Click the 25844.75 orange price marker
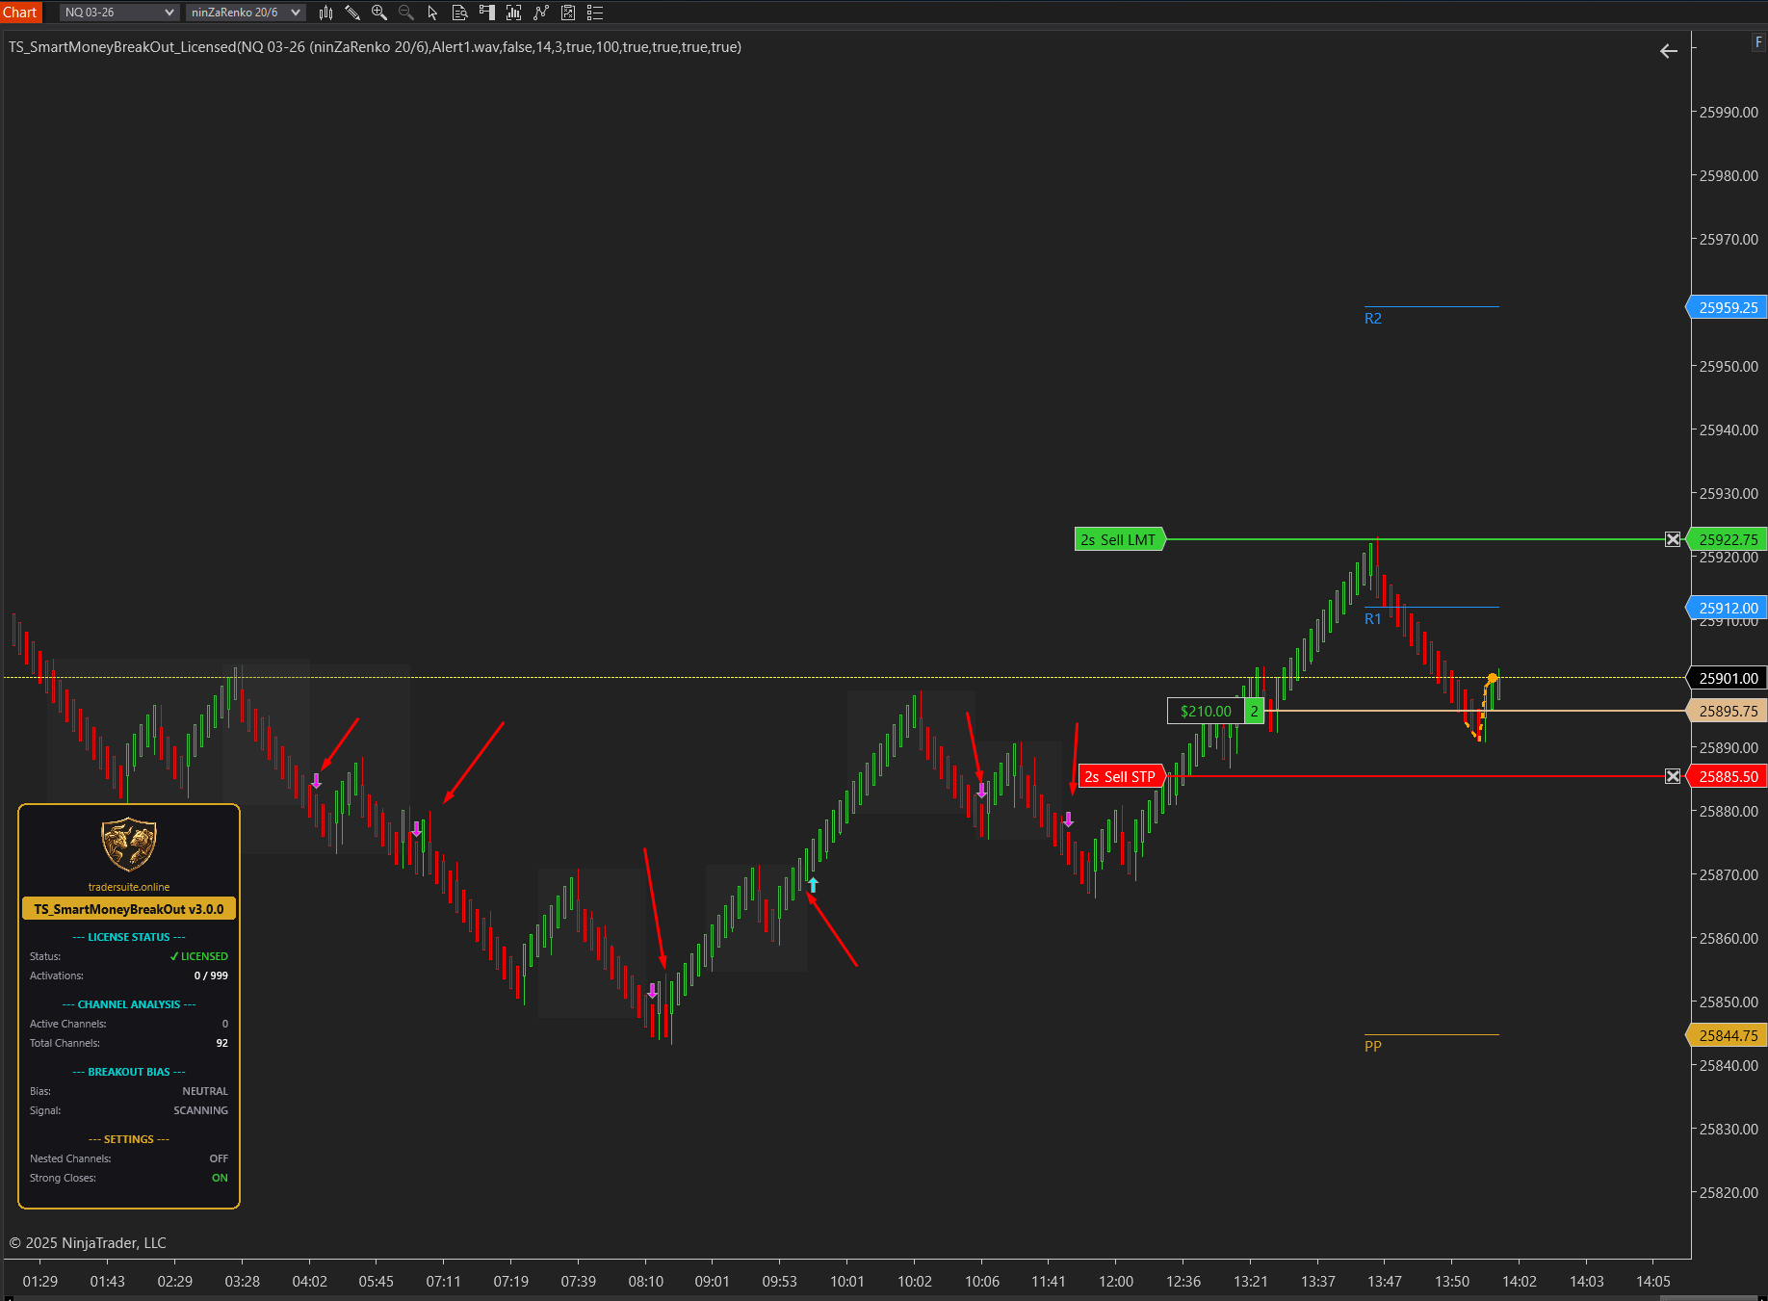Image resolution: width=1768 pixels, height=1301 pixels. click(1728, 1035)
